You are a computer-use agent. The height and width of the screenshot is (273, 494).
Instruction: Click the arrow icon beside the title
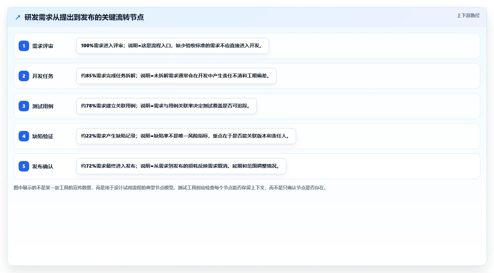[18, 17]
